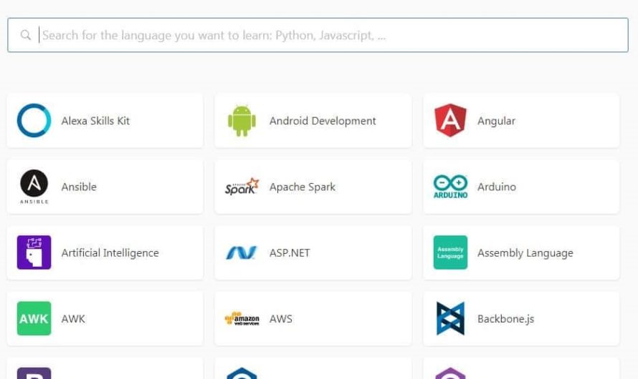This screenshot has height=379, width=638.
Task: Select the green AWK square icon
Action: pos(34,319)
